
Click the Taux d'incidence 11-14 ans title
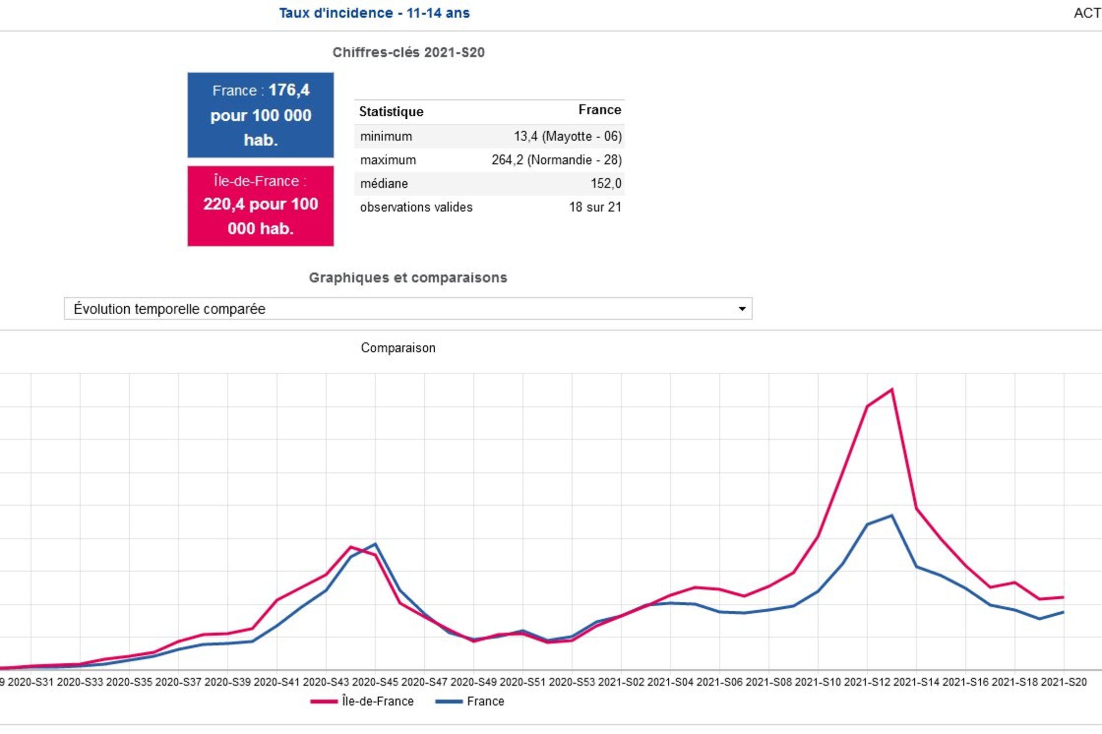tap(374, 13)
